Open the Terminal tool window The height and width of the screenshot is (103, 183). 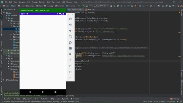(75, 99)
